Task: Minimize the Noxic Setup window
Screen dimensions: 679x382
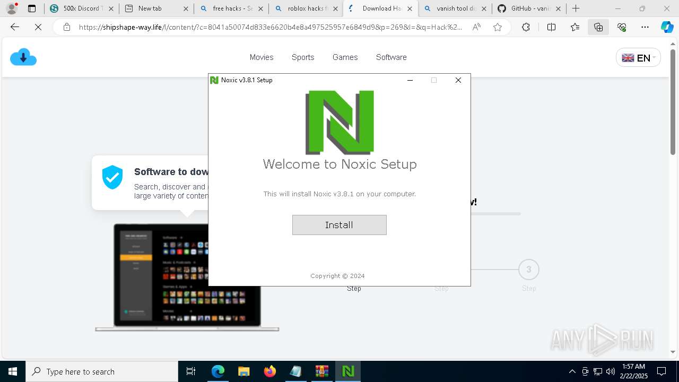Action: (x=410, y=80)
